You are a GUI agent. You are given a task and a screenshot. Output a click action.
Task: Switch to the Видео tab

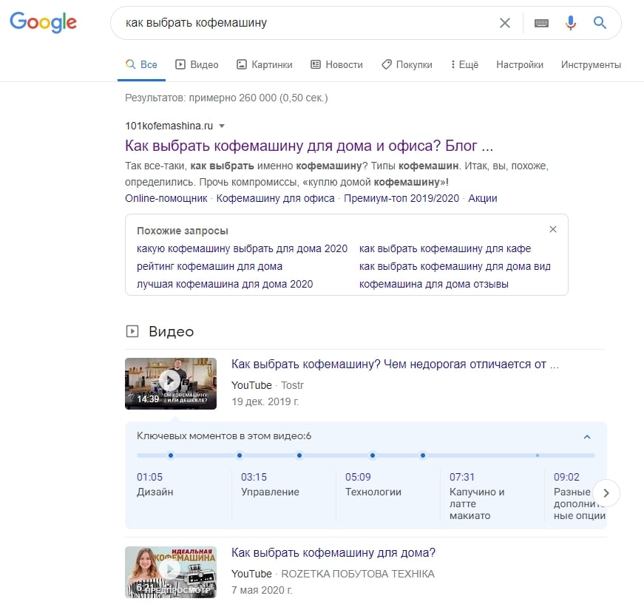tap(197, 64)
